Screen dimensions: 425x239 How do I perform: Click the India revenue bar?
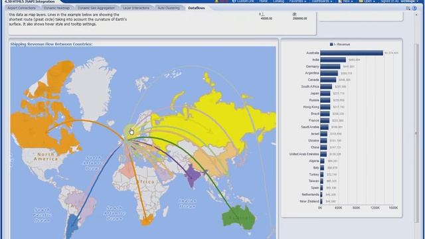pos(333,60)
